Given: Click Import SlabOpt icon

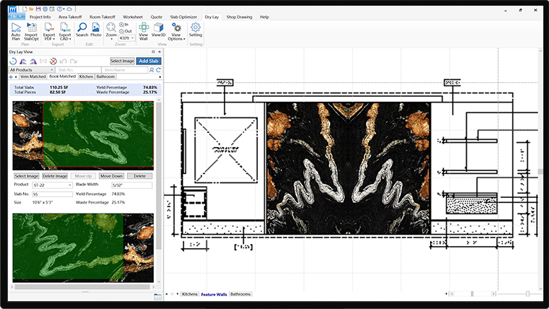Looking at the screenshot, I should (31, 30).
